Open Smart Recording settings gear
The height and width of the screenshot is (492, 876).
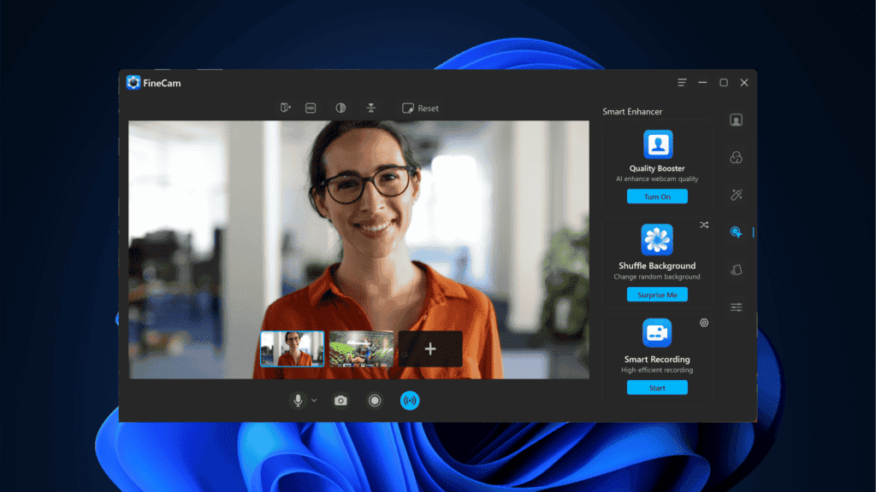(x=704, y=322)
